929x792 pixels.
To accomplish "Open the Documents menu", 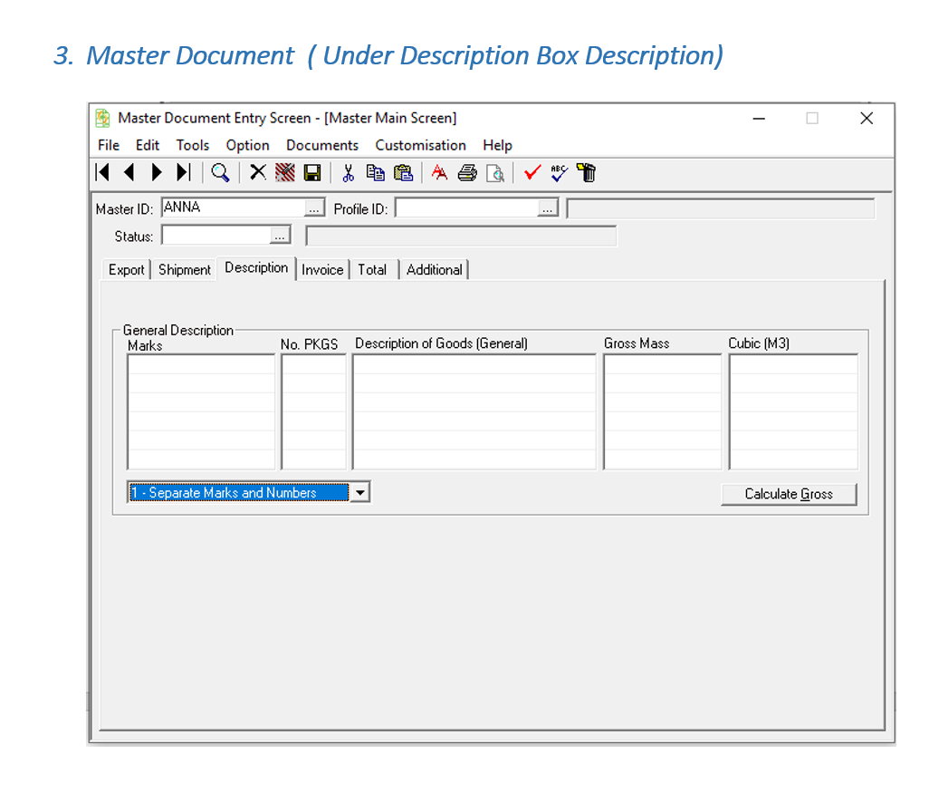I will click(322, 145).
